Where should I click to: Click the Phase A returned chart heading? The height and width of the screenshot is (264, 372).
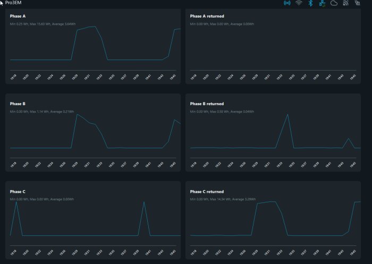(207, 16)
